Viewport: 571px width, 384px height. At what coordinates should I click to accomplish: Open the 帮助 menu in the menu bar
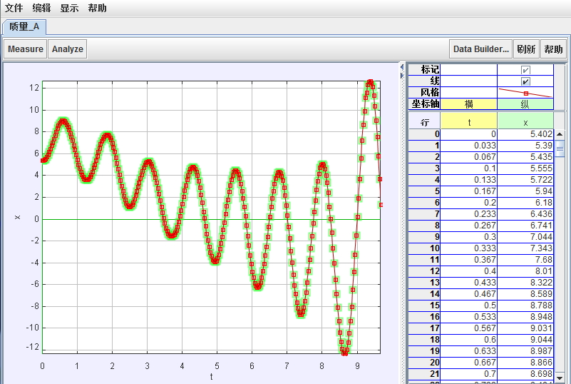tap(97, 8)
